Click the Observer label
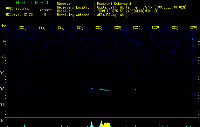Screen dimensions: 200x127 [65, 3]
